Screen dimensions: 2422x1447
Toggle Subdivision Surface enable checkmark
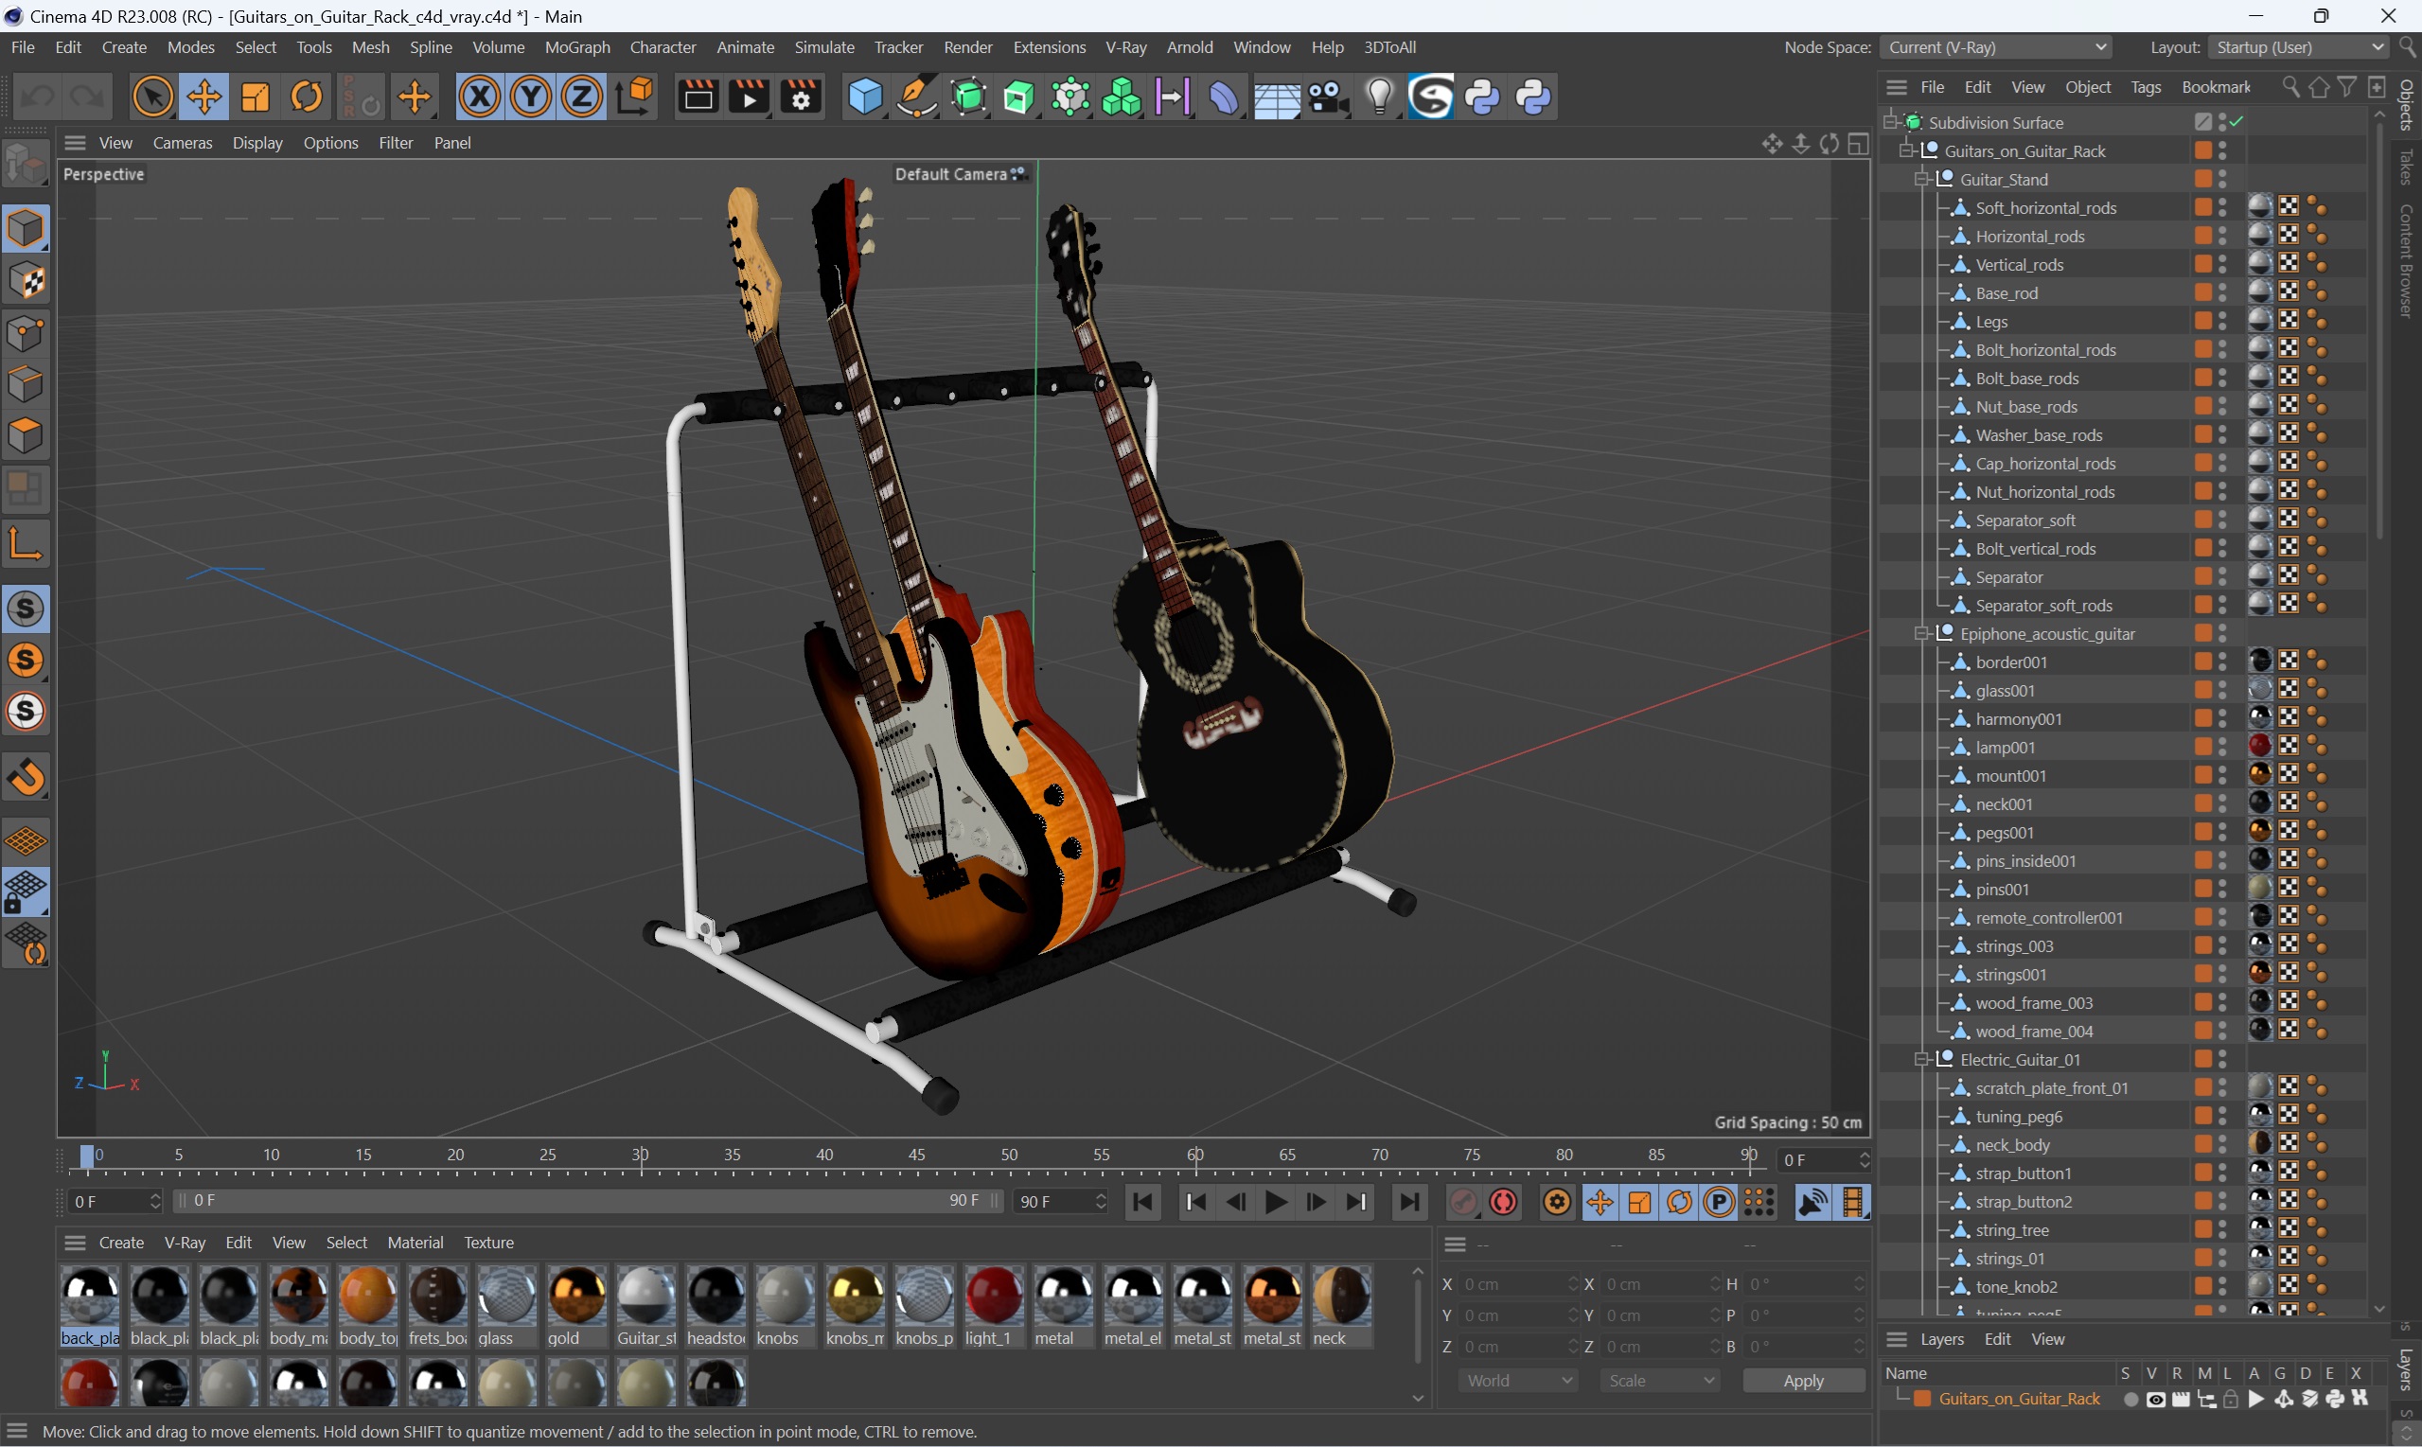tap(2236, 122)
